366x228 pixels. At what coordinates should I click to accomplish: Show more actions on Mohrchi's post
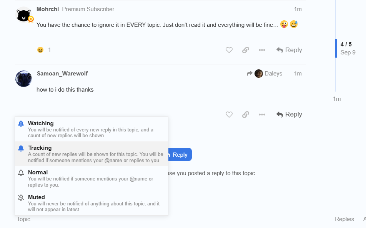coord(262,50)
